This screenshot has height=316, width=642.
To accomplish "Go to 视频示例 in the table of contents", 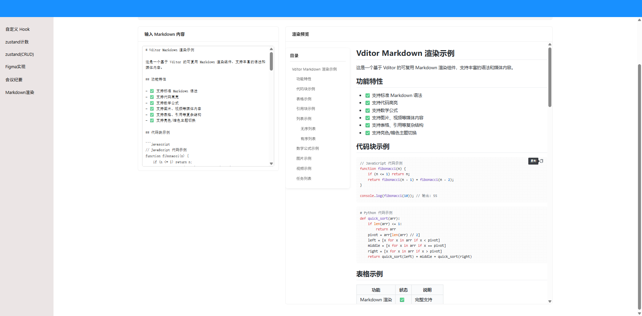I will (x=304, y=169).
